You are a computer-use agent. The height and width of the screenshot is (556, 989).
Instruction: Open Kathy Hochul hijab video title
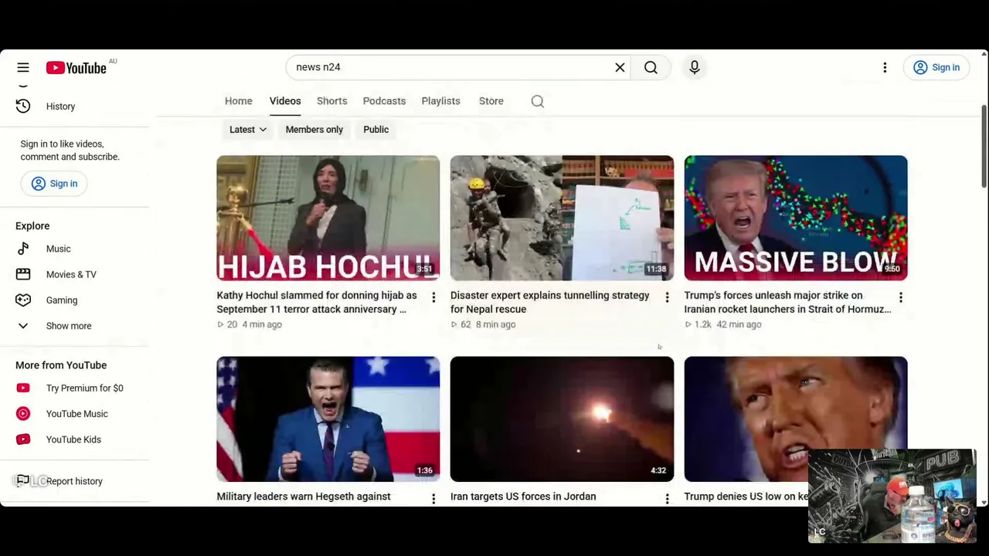[x=317, y=302]
